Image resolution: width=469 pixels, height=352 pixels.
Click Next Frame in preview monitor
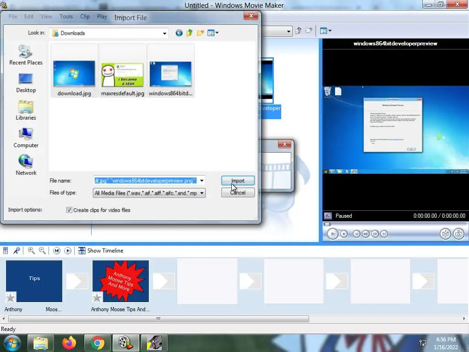click(375, 234)
